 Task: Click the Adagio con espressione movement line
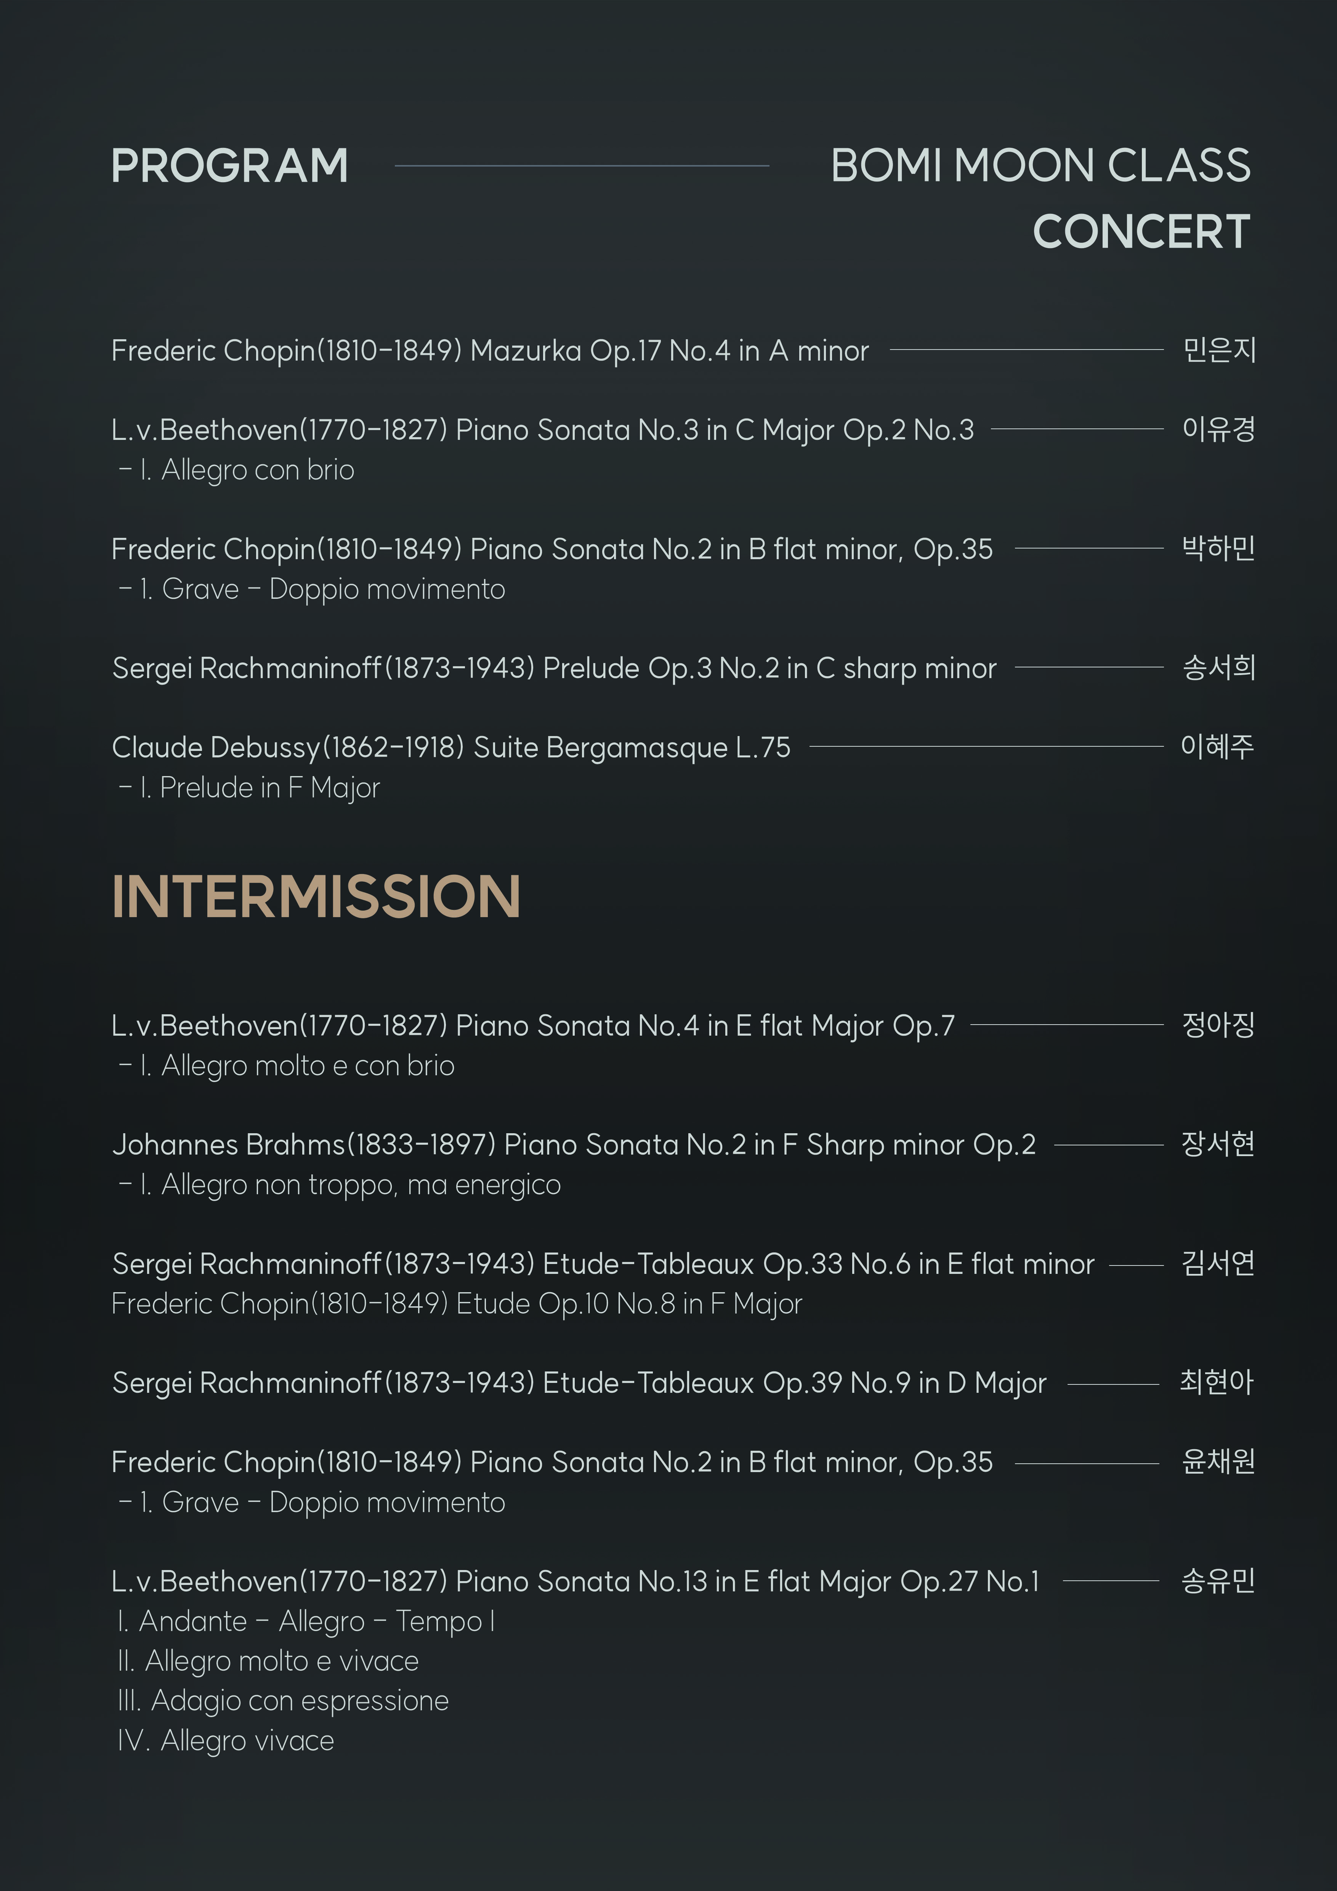pos(283,1701)
